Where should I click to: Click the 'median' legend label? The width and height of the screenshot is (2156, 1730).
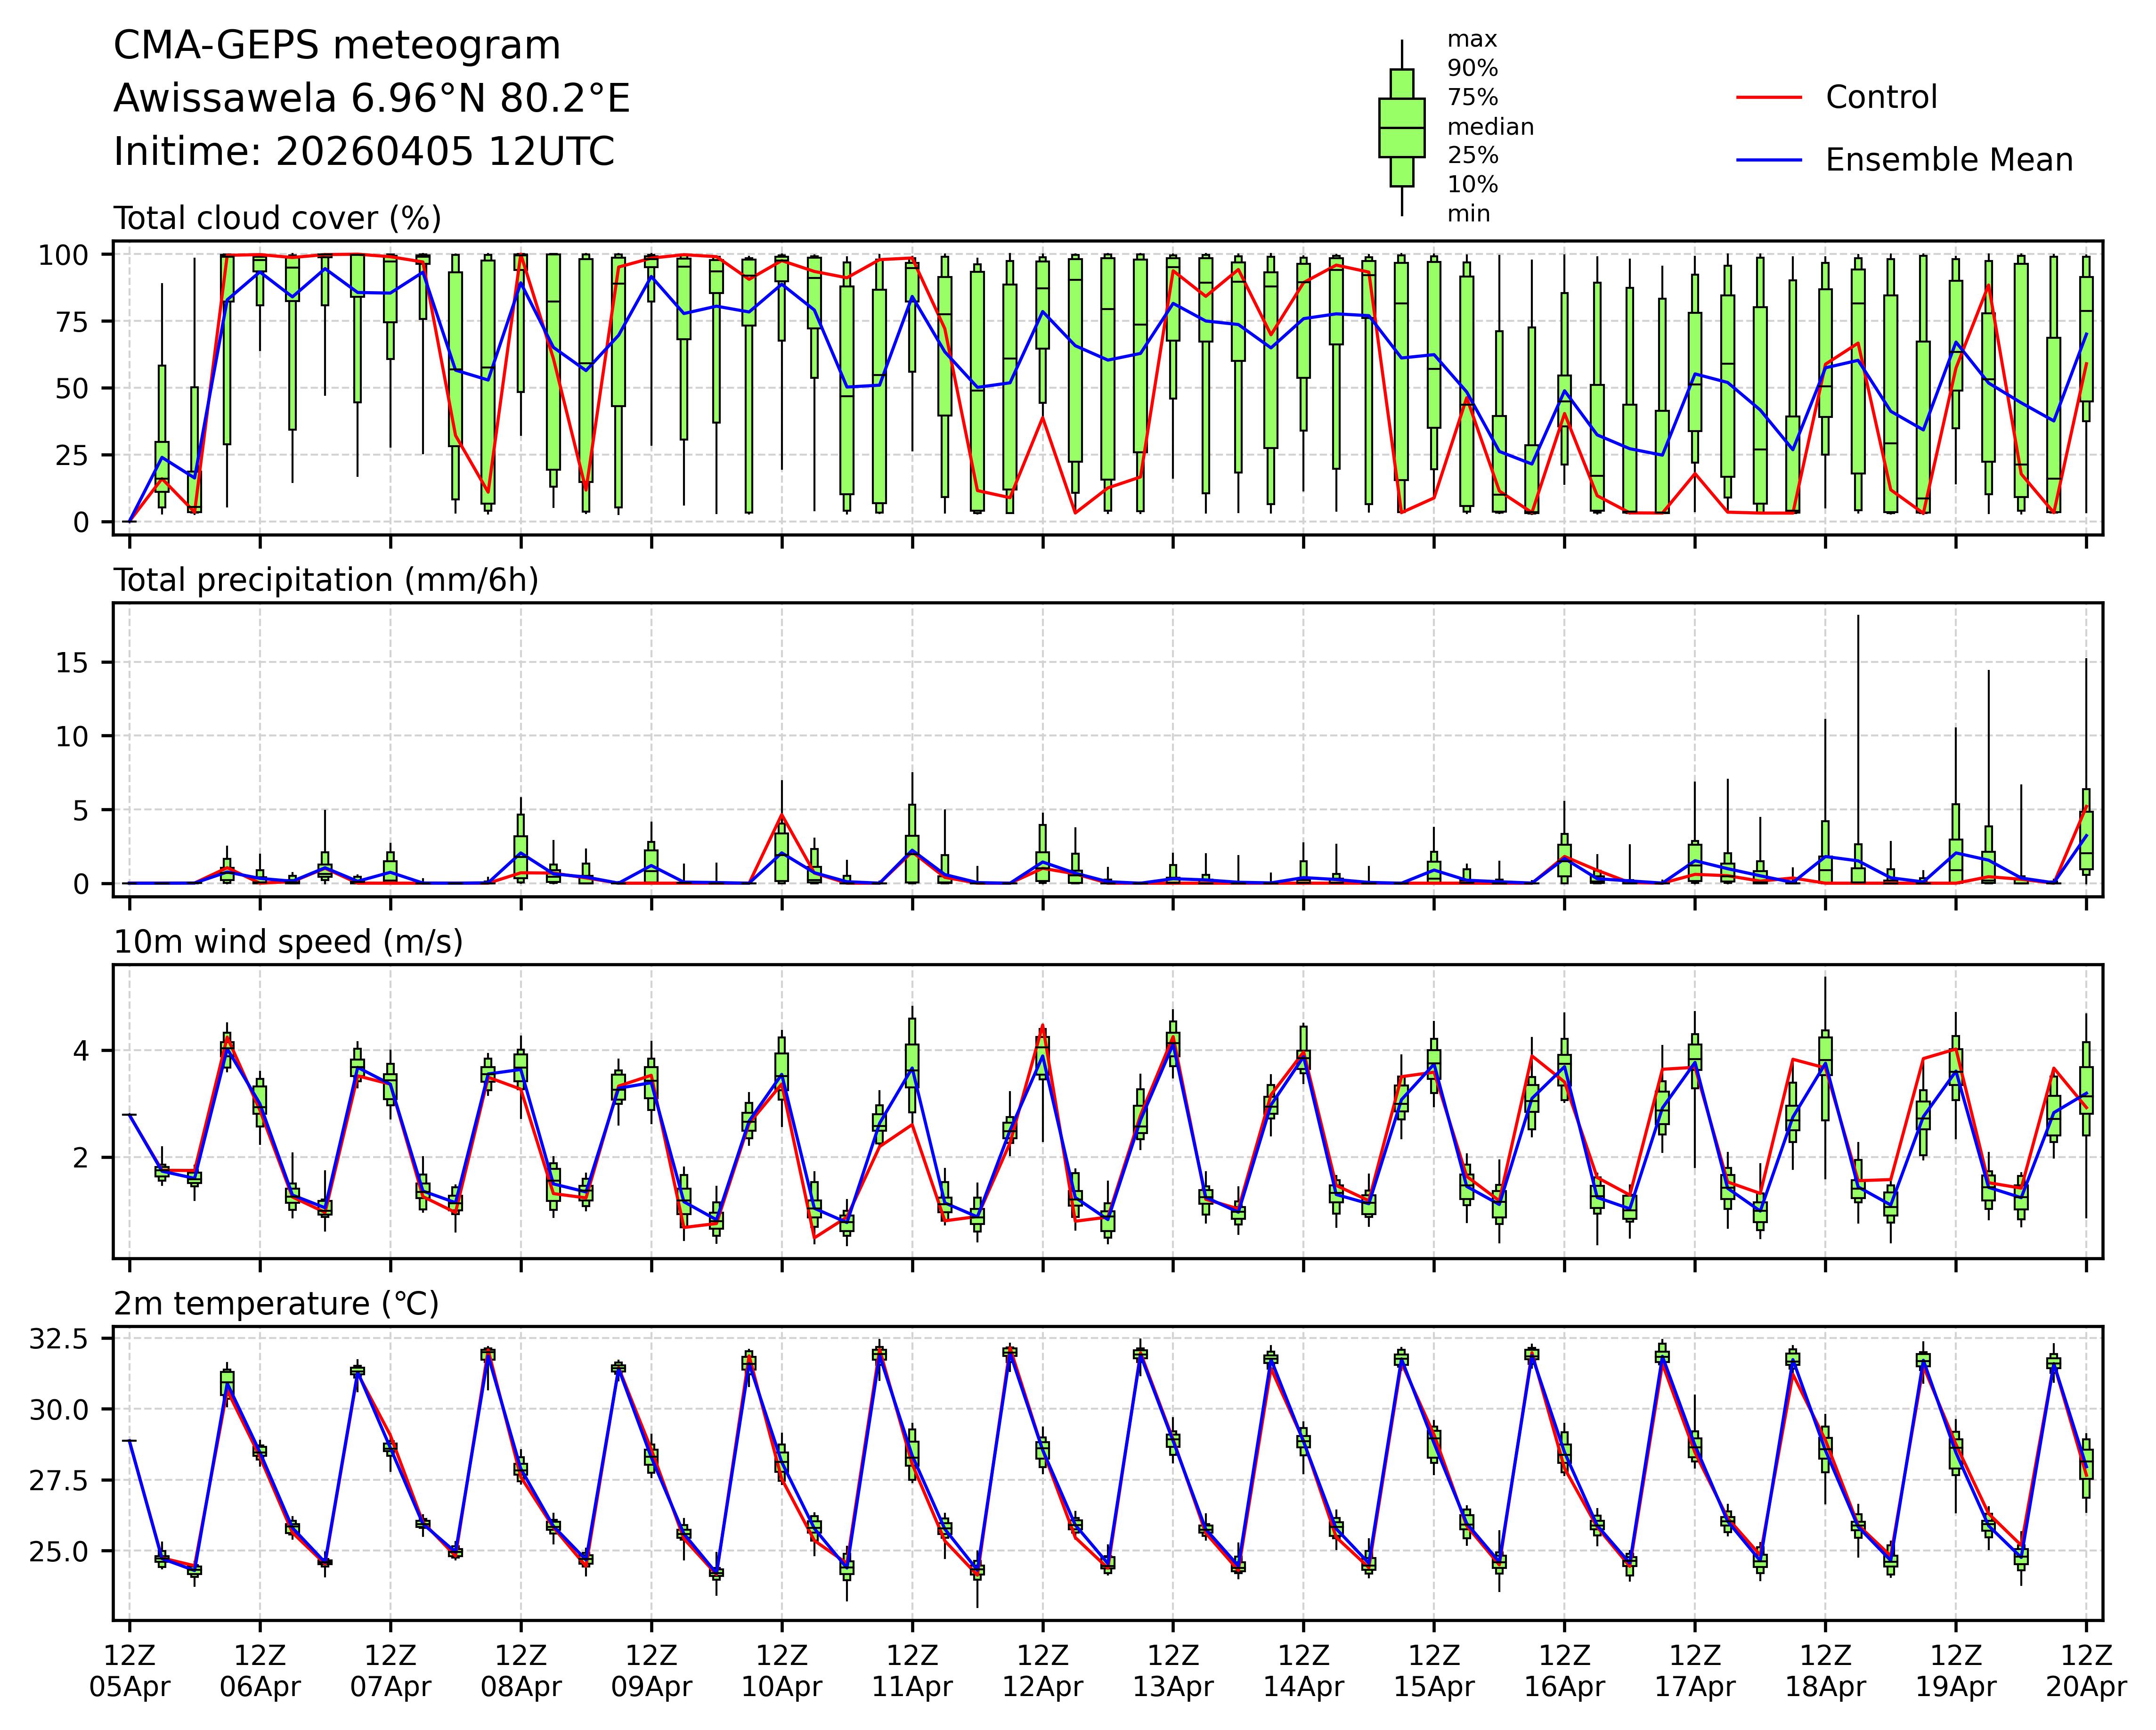point(1490,127)
